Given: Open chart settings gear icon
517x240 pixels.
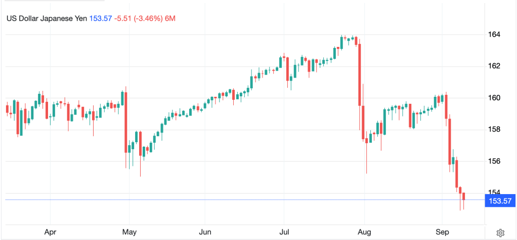Looking at the screenshot, I should (500, 233).
